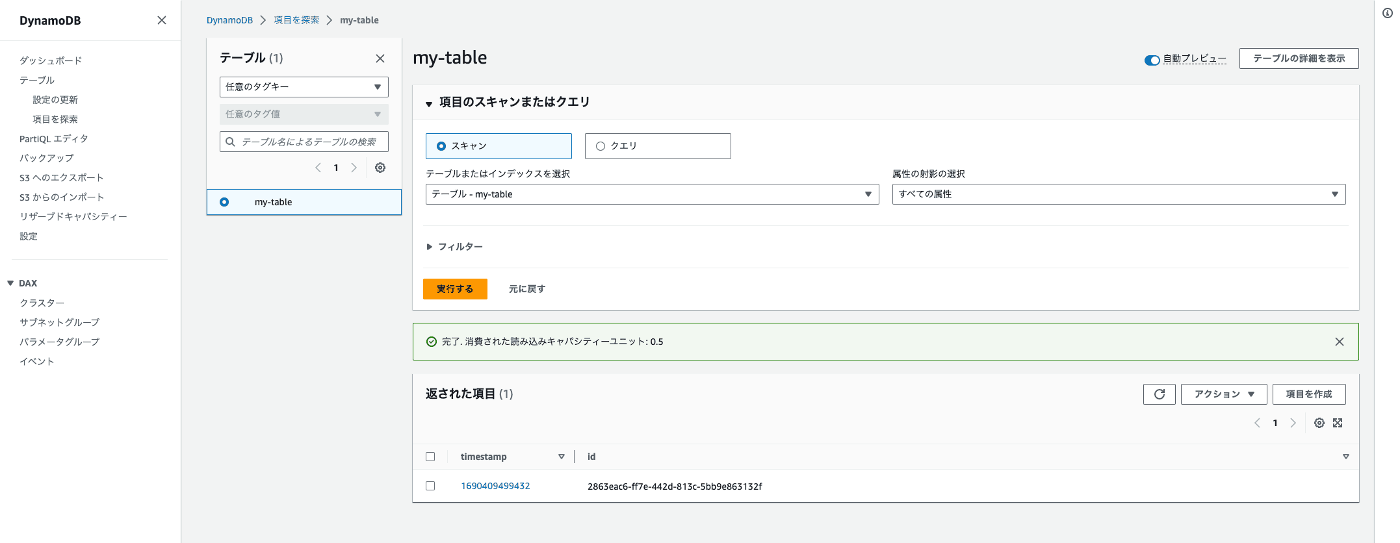Image resolution: width=1400 pixels, height=543 pixels.
Task: Select スキャン radio option
Action: coord(499,146)
